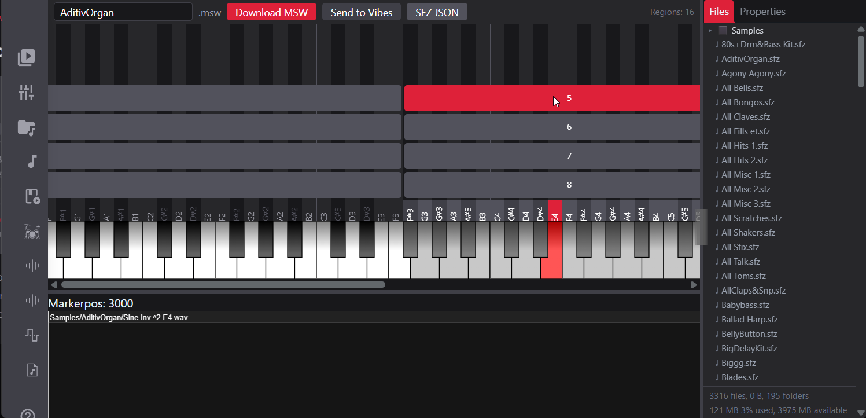This screenshot has width=866, height=418.
Task: Open the mixer sliders icon
Action: 27,92
